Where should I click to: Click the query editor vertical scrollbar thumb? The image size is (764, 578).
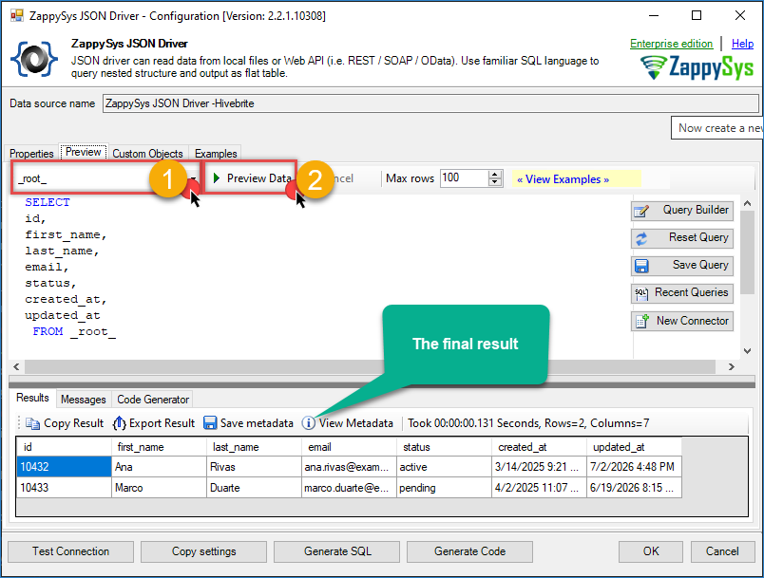[747, 253]
